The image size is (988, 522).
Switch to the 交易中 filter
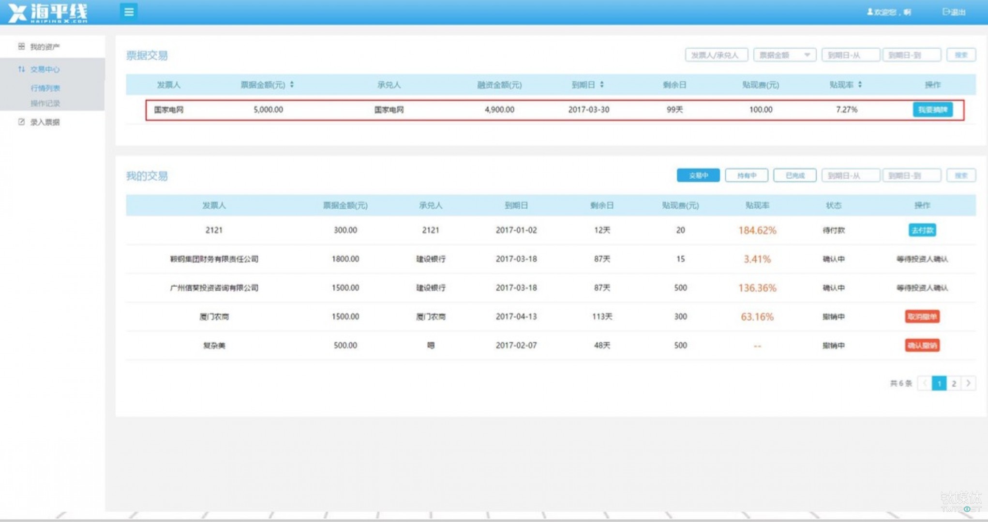[x=698, y=175]
